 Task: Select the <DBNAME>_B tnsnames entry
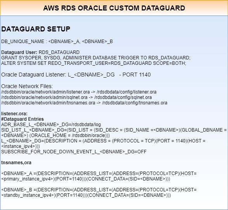click(99, 193)
